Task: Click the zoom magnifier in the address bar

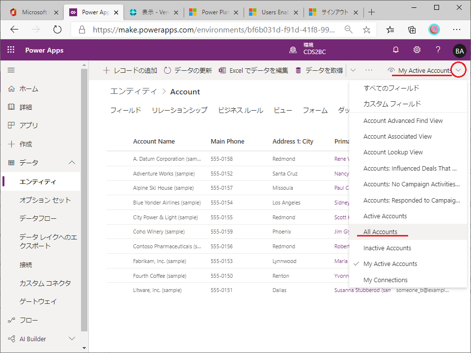Action: coord(348,29)
